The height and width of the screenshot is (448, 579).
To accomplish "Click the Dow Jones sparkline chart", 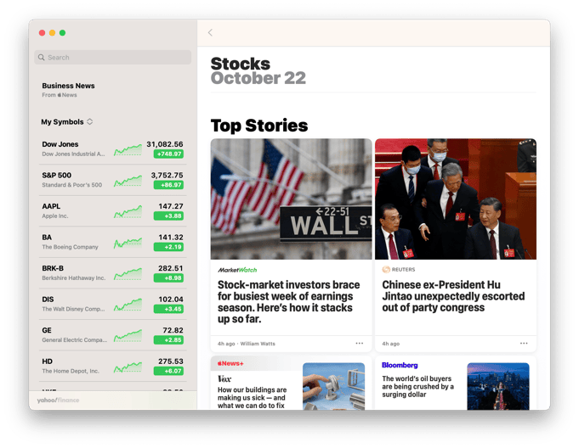I will [128, 149].
